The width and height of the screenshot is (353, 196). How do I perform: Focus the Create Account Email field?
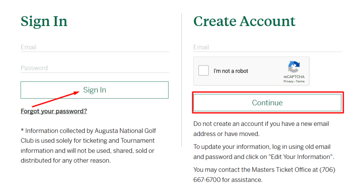pos(268,47)
